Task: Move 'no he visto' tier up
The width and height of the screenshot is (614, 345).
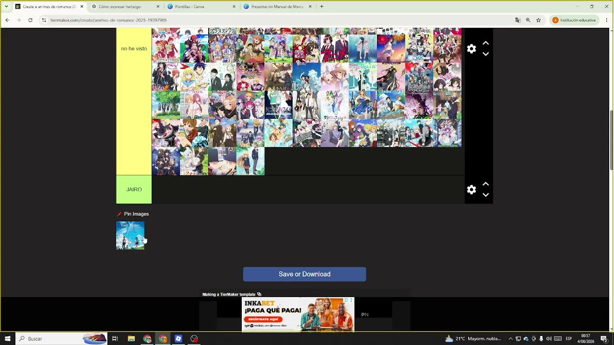Action: pos(485,43)
